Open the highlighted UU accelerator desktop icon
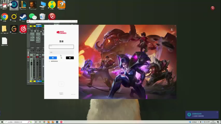The image size is (221, 124). [x=14, y=5]
